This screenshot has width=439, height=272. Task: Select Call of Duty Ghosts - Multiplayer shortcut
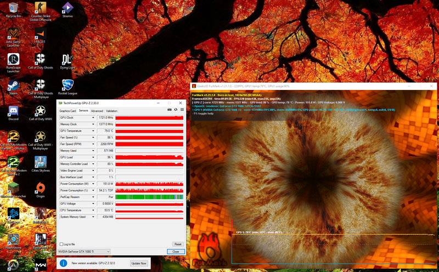point(40,89)
